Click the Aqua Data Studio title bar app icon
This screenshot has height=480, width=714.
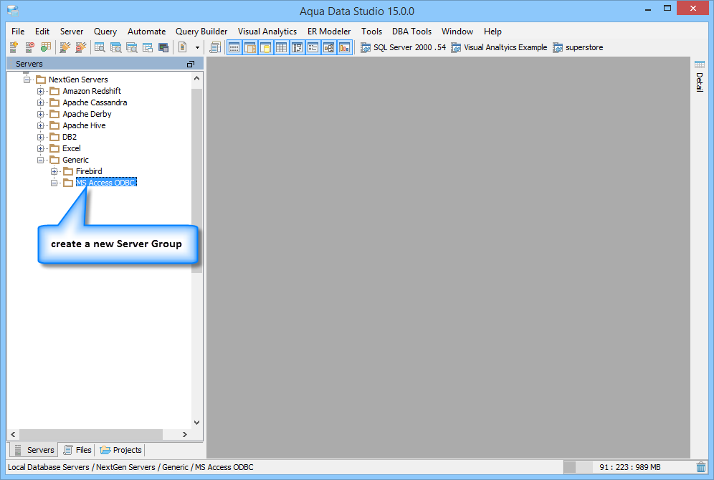pyautogui.click(x=13, y=11)
